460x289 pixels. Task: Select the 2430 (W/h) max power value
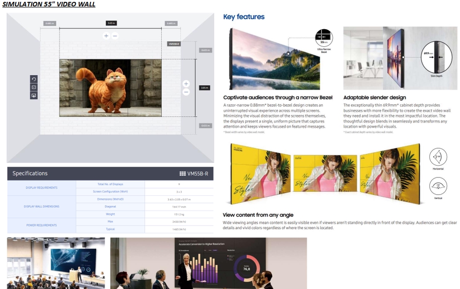coord(179,222)
